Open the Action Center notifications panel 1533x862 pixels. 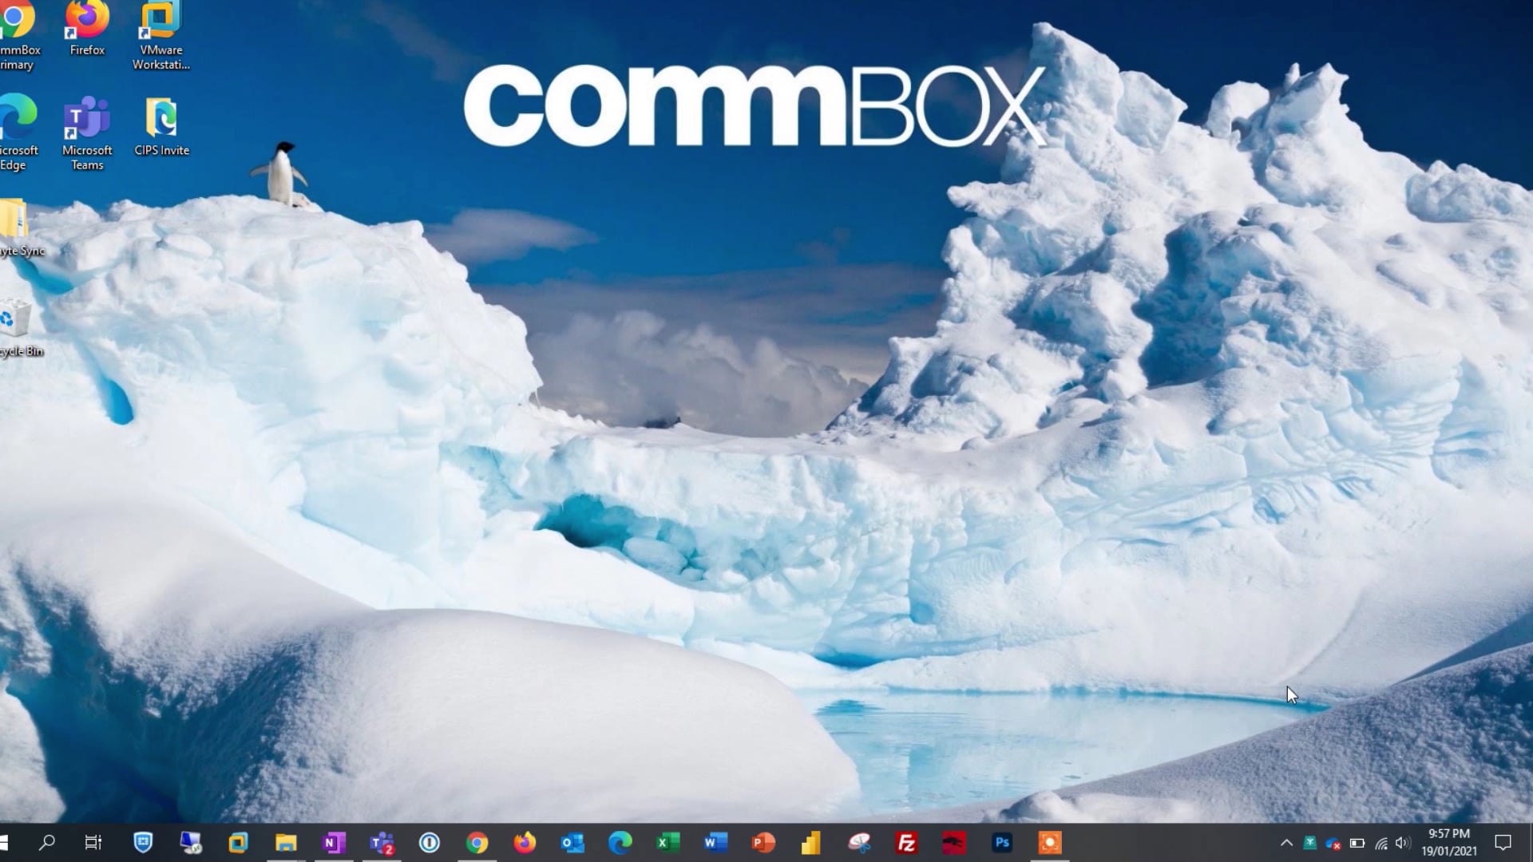1503,842
